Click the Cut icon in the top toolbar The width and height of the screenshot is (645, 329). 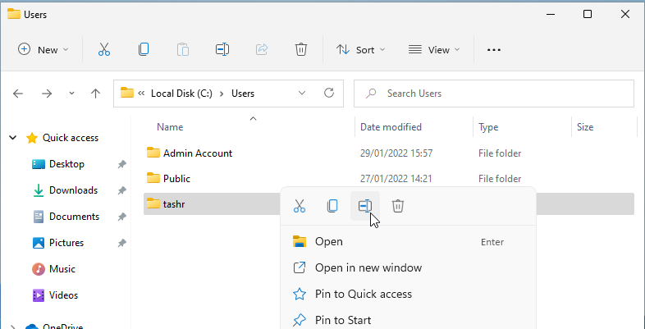point(104,49)
